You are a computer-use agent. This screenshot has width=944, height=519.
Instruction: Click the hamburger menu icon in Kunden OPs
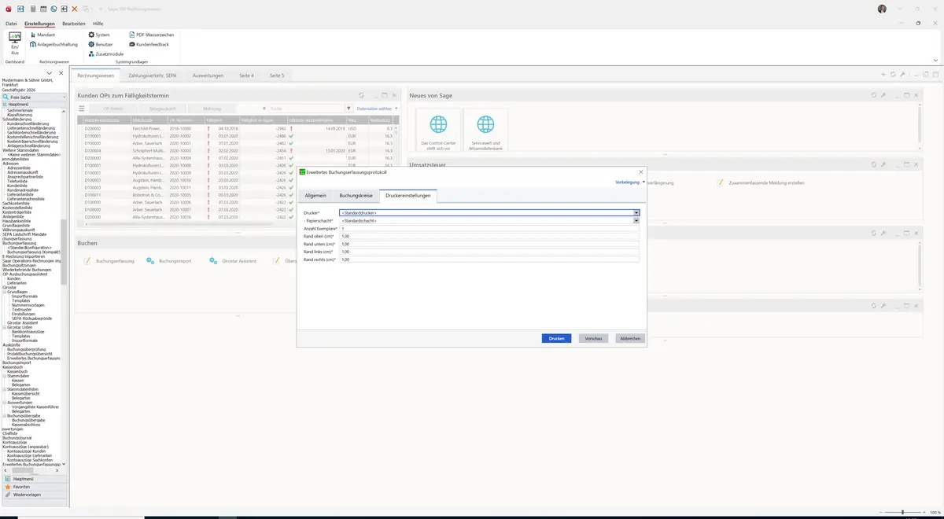point(82,109)
